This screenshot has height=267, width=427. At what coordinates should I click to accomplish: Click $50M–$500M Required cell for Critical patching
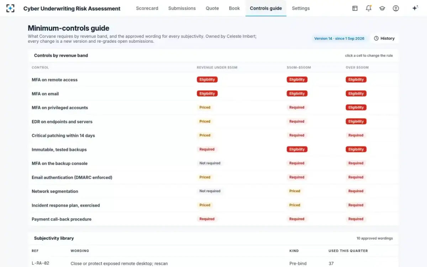pyautogui.click(x=297, y=135)
